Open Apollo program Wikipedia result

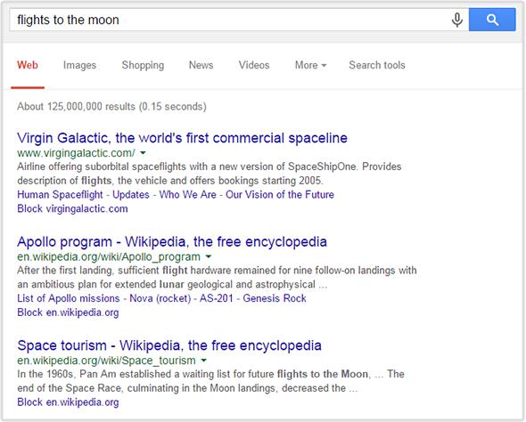point(172,241)
